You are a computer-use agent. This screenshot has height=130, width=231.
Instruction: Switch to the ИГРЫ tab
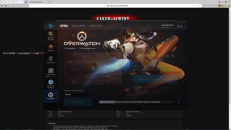point(64,26)
